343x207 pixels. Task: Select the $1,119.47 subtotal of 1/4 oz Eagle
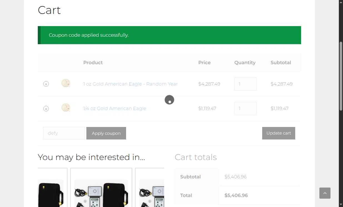pyautogui.click(x=279, y=108)
